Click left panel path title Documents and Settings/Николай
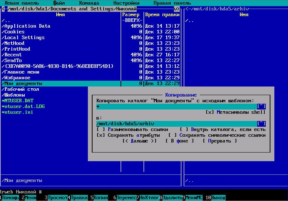288x201 pixels. (72, 9)
